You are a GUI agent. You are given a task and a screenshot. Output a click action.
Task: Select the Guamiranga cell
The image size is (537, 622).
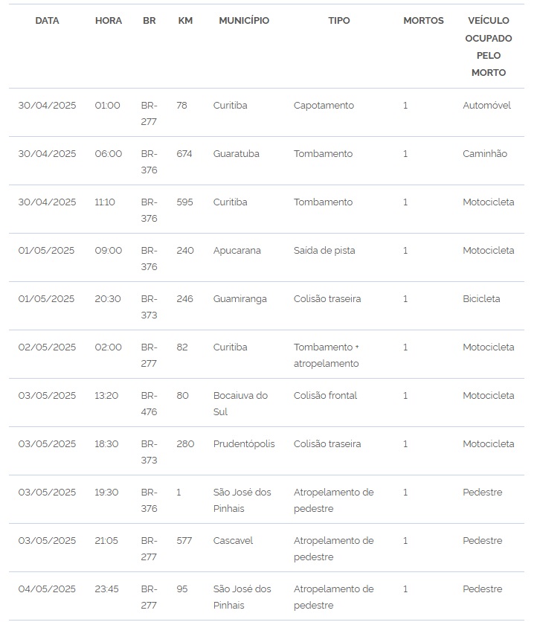(239, 299)
